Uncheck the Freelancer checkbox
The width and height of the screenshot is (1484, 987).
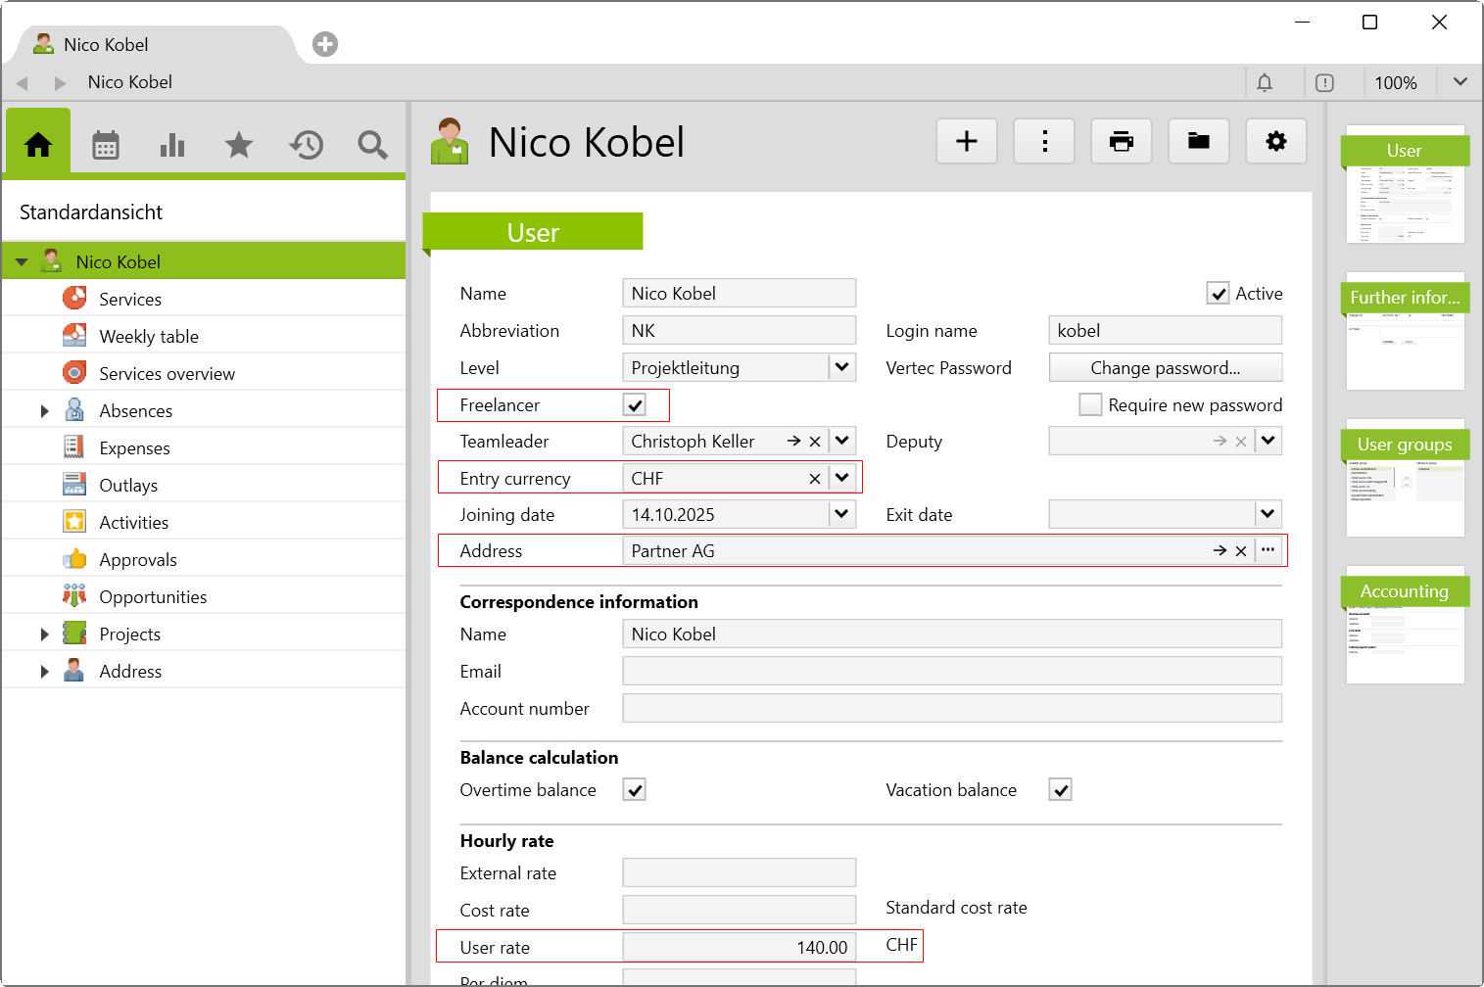[635, 405]
